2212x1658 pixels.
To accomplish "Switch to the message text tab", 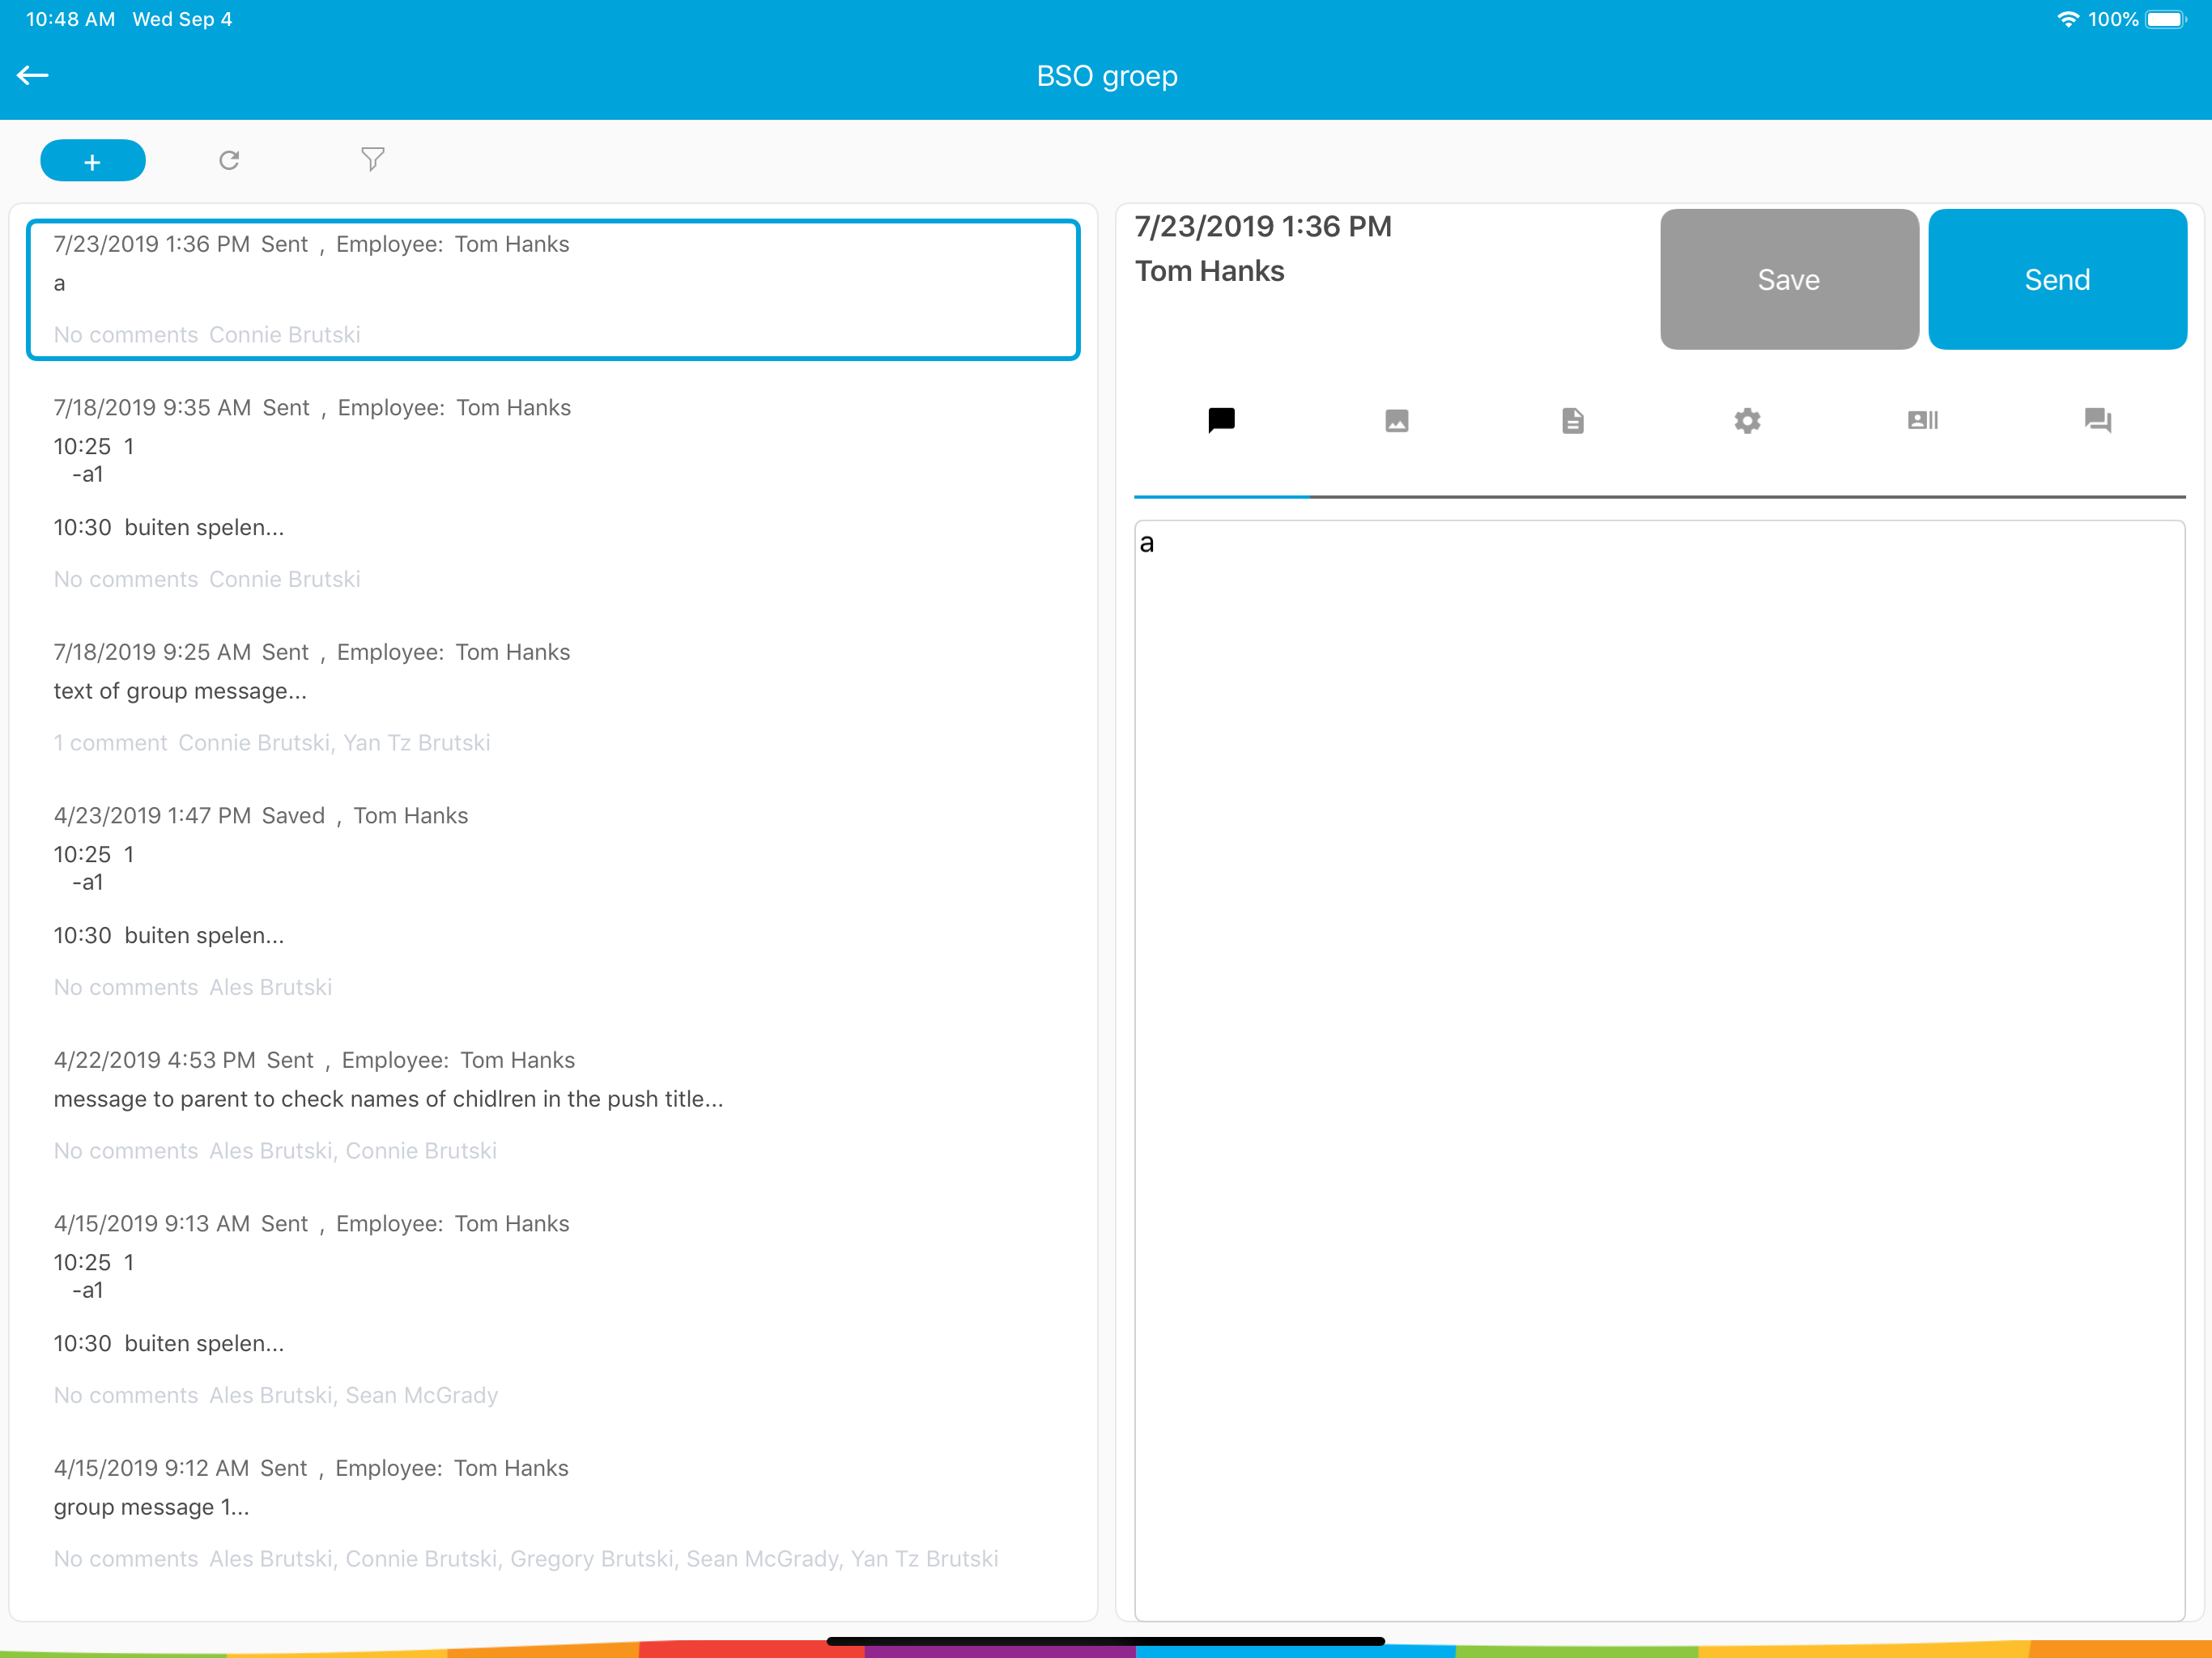I will pos(1221,420).
